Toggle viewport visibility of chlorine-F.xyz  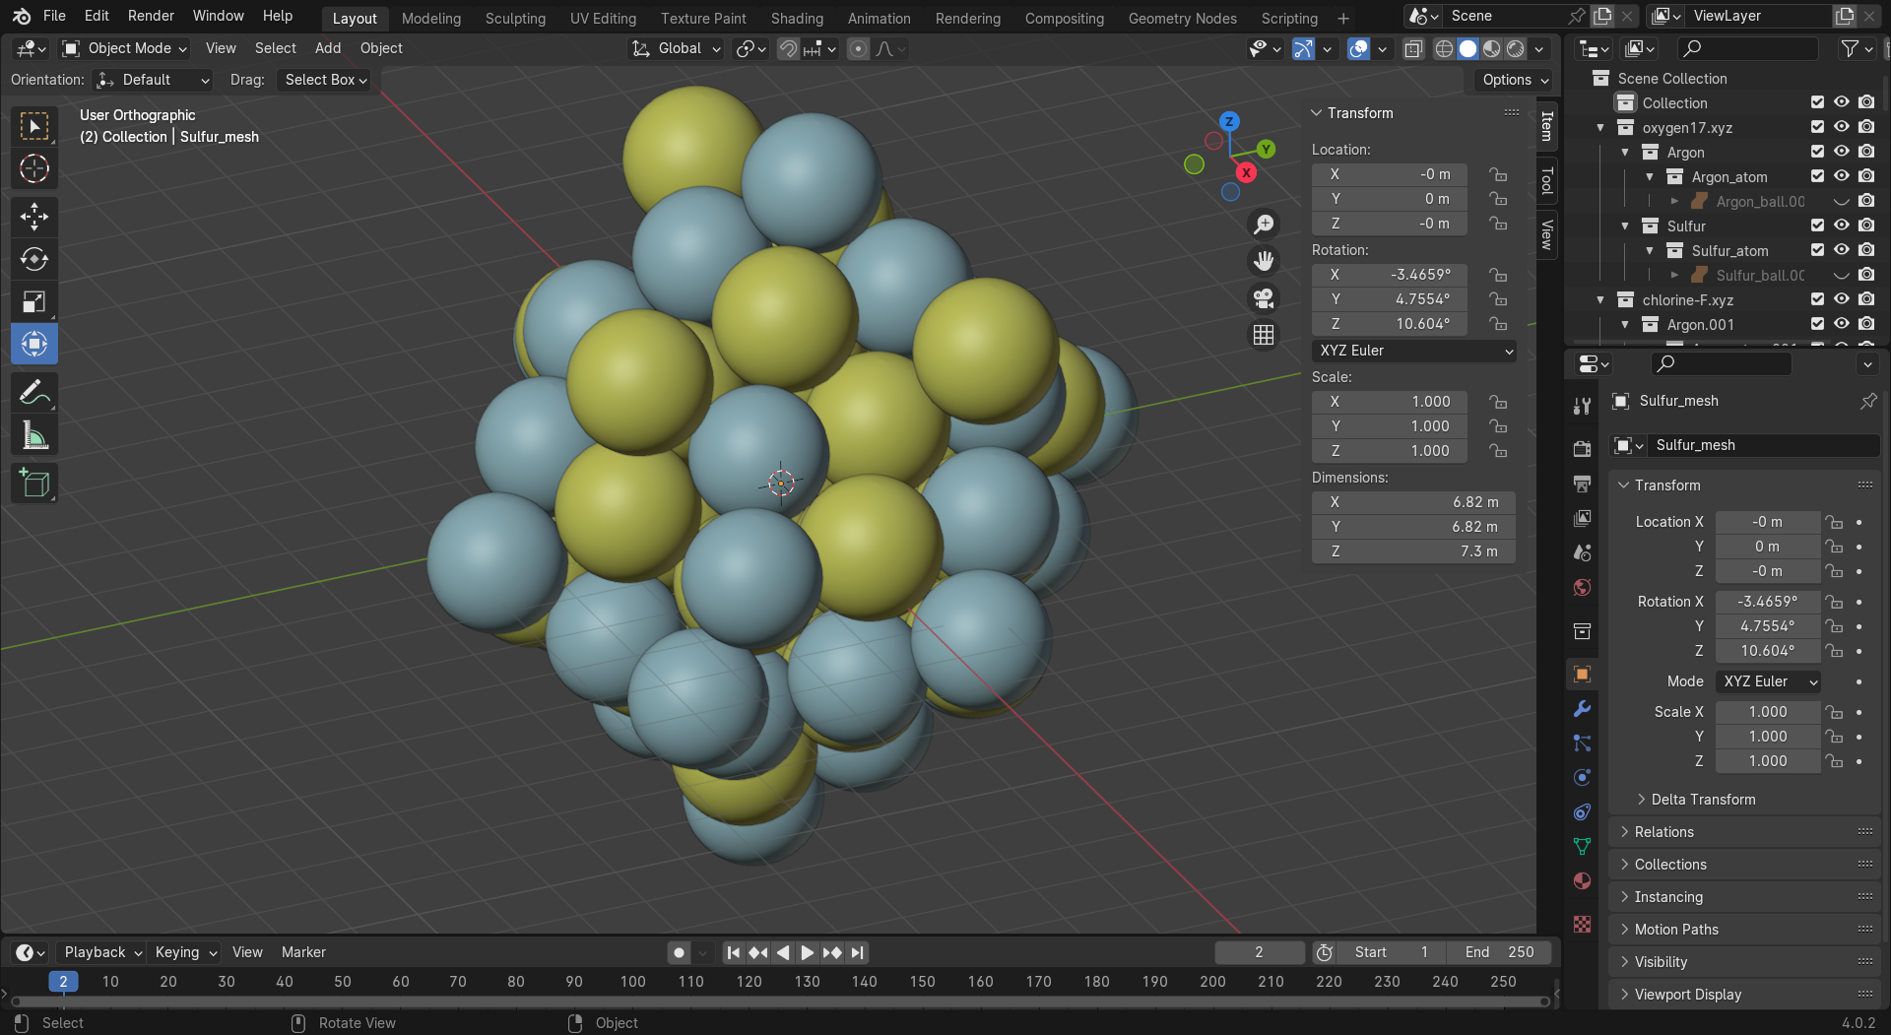(1841, 299)
